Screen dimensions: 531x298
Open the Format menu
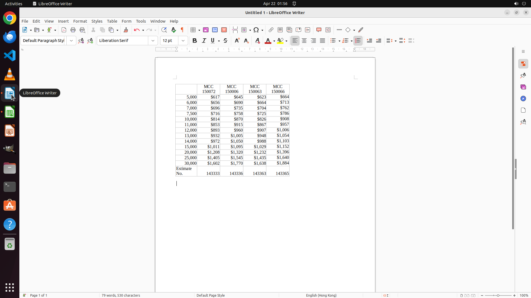point(80,21)
